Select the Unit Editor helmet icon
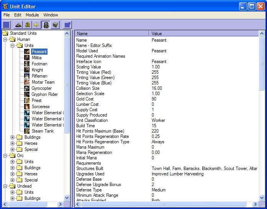 (46, 25)
